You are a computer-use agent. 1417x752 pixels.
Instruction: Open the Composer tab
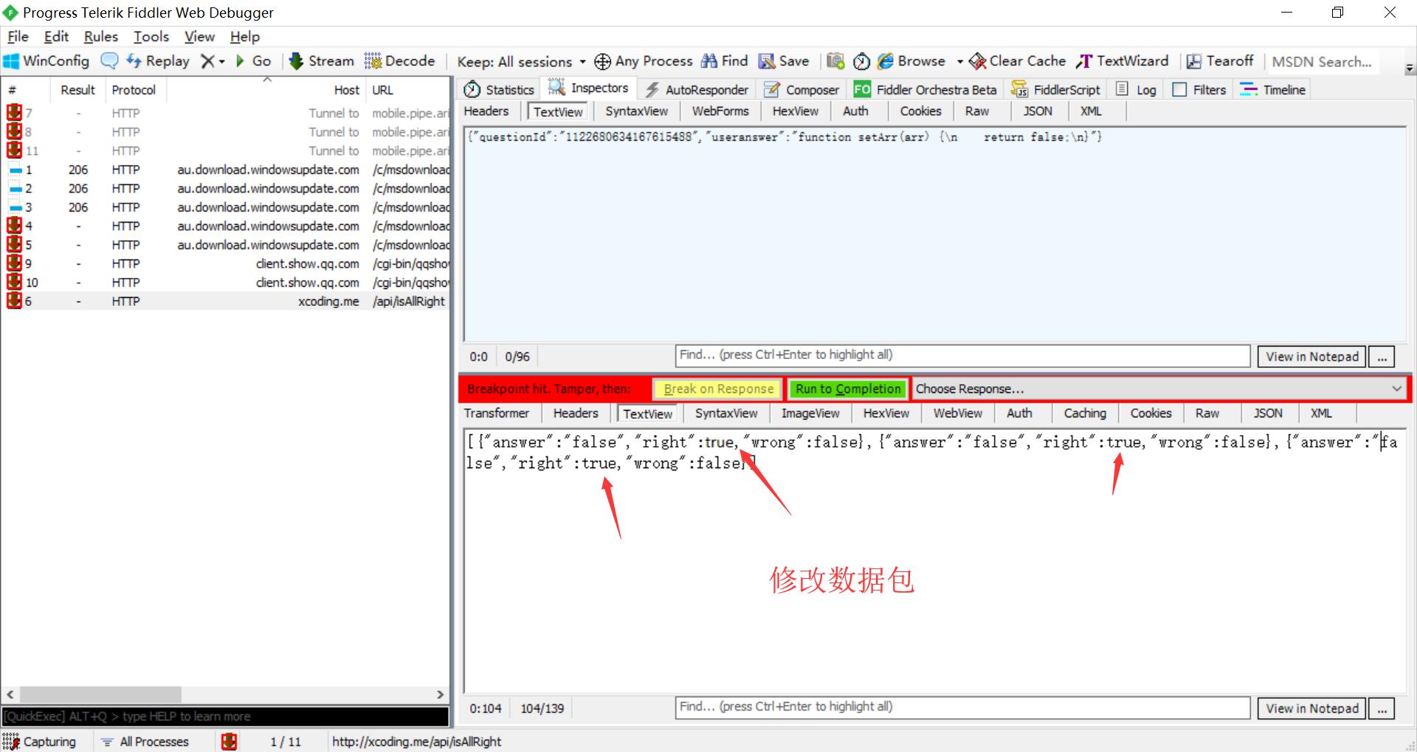[802, 90]
